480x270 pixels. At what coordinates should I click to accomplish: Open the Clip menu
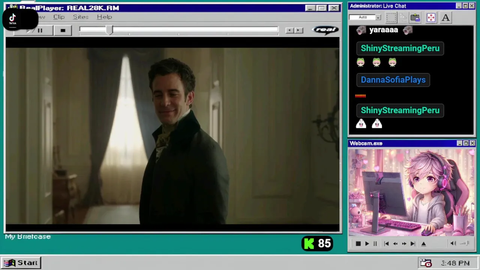tap(59, 17)
